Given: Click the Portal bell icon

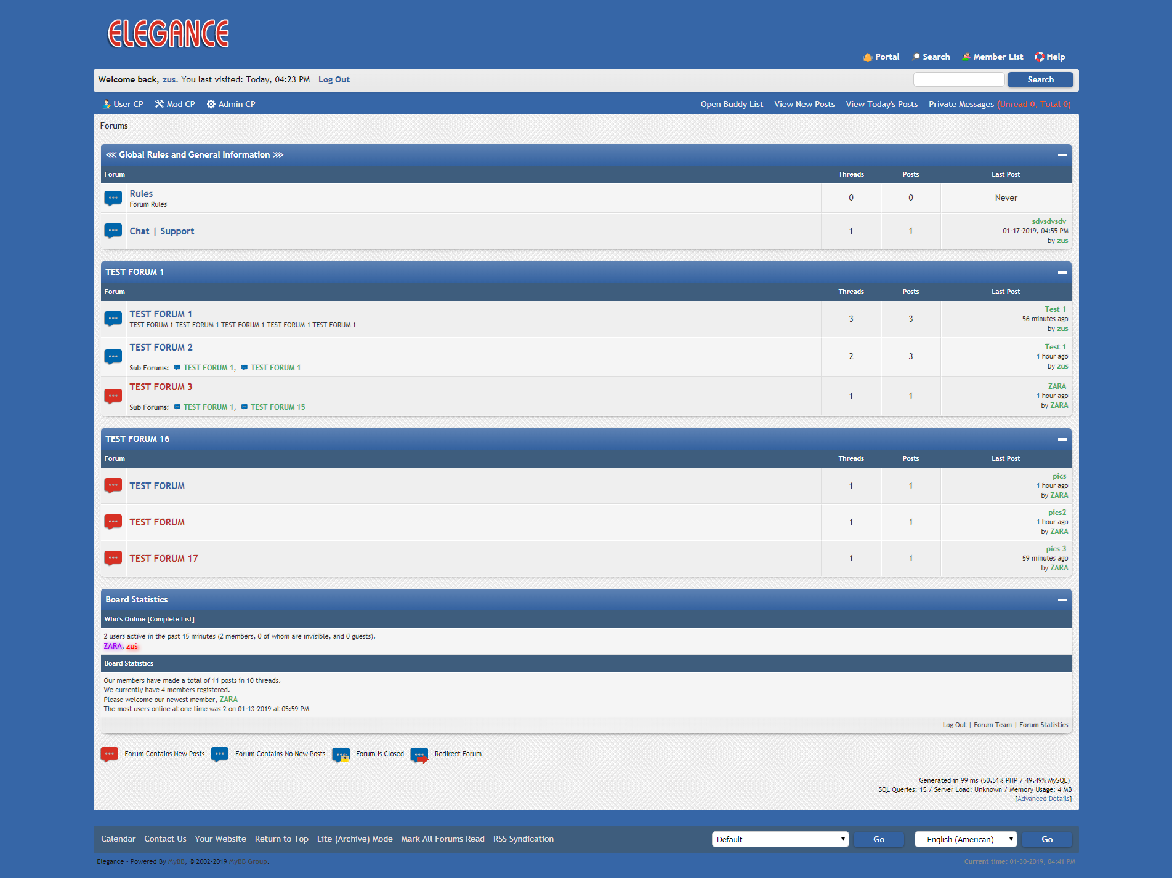Looking at the screenshot, I should point(867,57).
